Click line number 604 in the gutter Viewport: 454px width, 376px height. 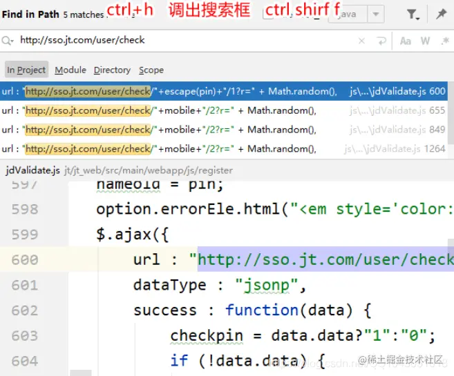(25, 361)
